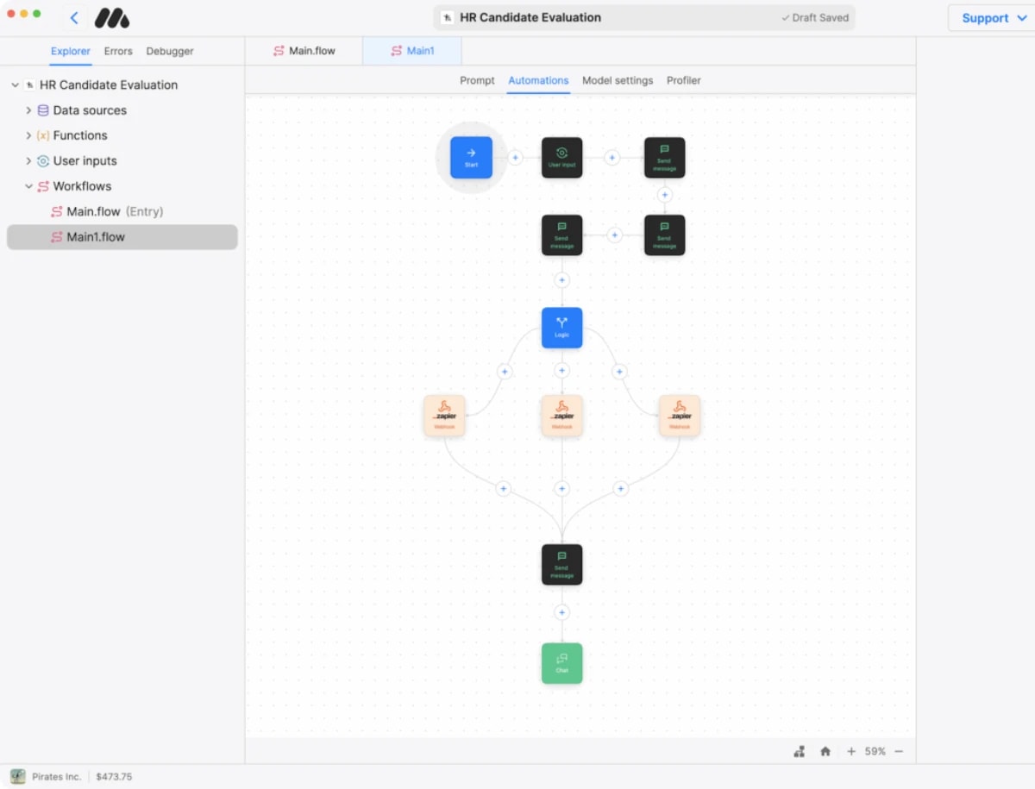The width and height of the screenshot is (1035, 789).
Task: Expand the Functions section
Action: pyautogui.click(x=28, y=135)
